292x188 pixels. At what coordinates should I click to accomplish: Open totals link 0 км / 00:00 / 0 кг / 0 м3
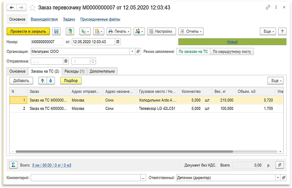tap(51, 165)
